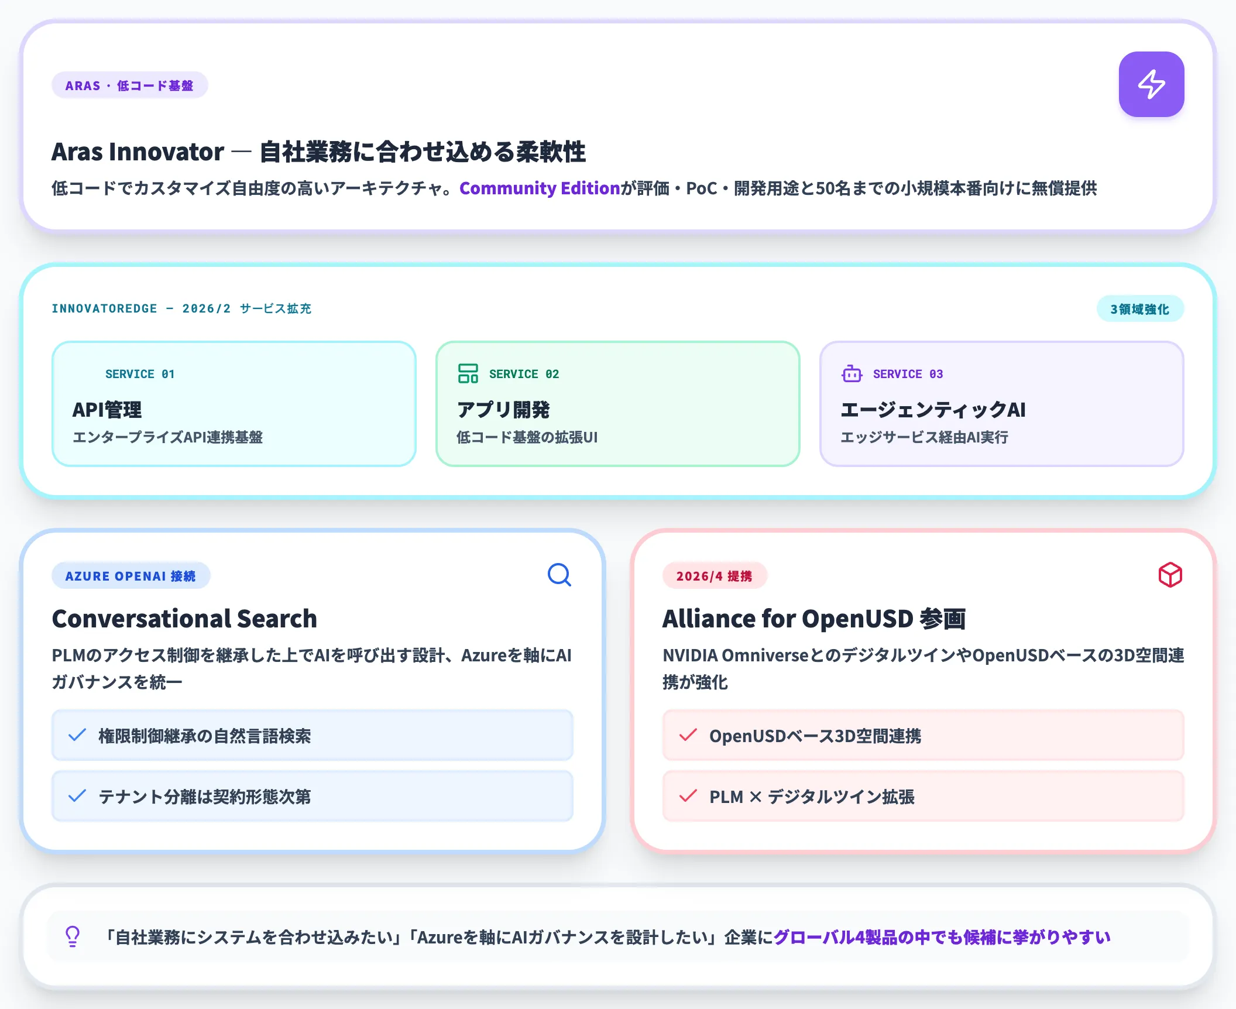
Task: Click checkmark beside テナント分離は契約形態次第
Action: [x=77, y=796]
